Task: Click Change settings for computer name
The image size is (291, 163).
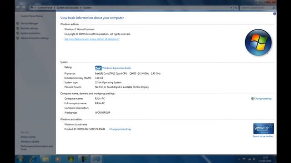Action: tap(263, 99)
